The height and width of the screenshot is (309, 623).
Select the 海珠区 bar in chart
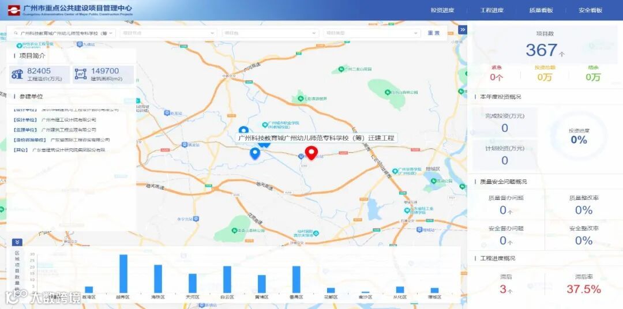158,279
